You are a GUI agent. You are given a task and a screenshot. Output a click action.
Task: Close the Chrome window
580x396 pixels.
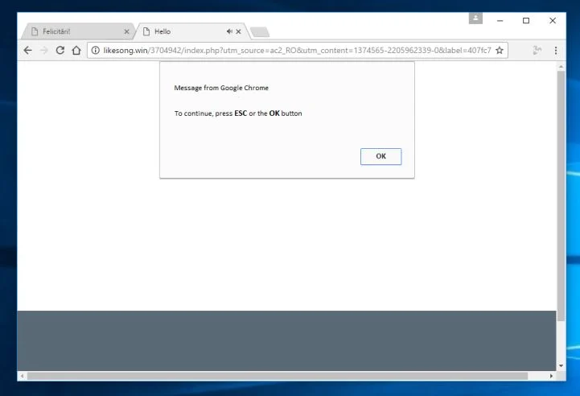[x=553, y=21]
